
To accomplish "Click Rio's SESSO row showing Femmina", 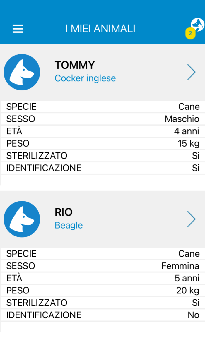I will 102,266.
